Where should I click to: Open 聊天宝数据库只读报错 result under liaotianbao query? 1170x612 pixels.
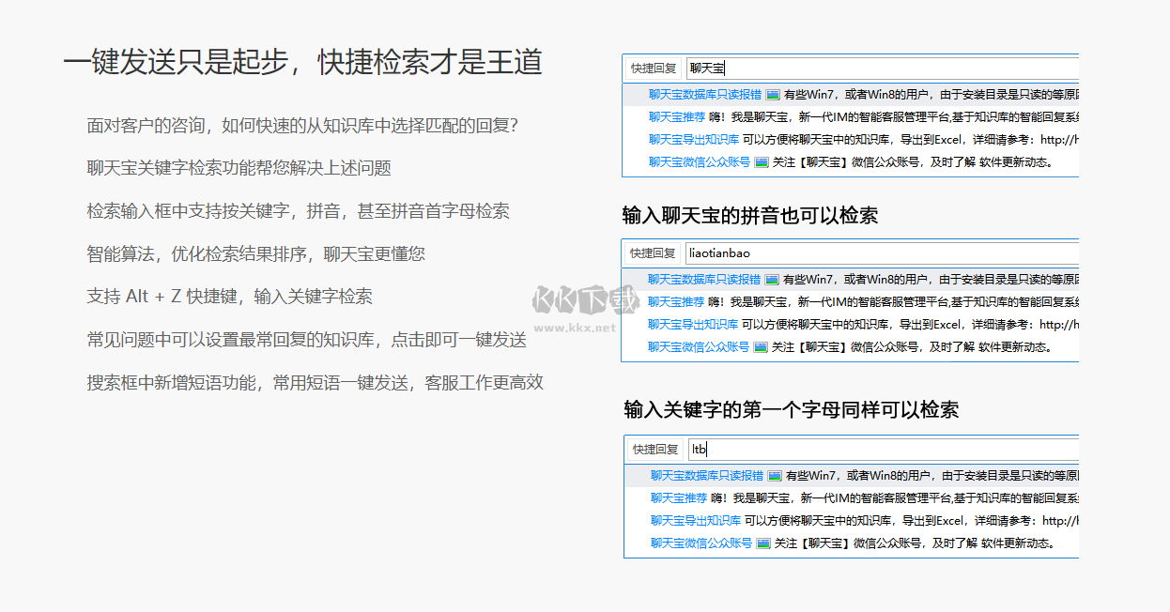tap(704, 280)
